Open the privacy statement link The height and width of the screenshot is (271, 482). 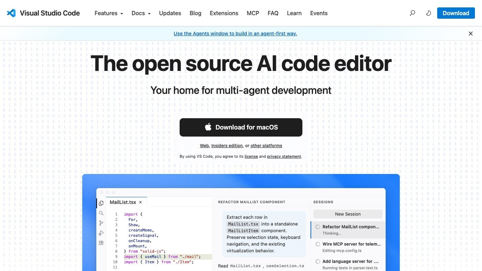tap(284, 156)
